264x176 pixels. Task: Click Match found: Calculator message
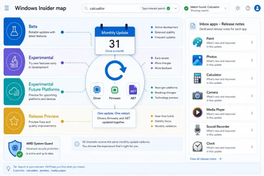point(205,7)
